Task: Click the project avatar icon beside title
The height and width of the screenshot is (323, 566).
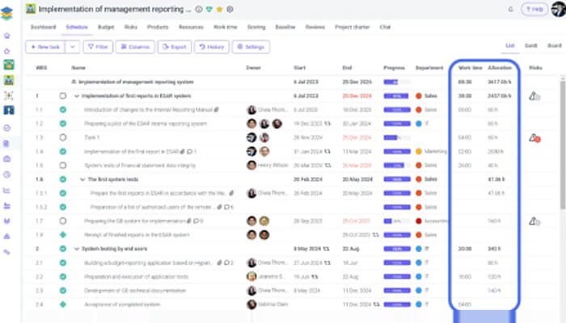Action: (x=31, y=9)
